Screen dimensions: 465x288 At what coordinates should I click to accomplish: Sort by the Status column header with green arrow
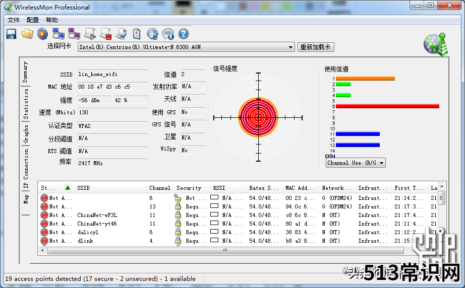(x=56, y=188)
